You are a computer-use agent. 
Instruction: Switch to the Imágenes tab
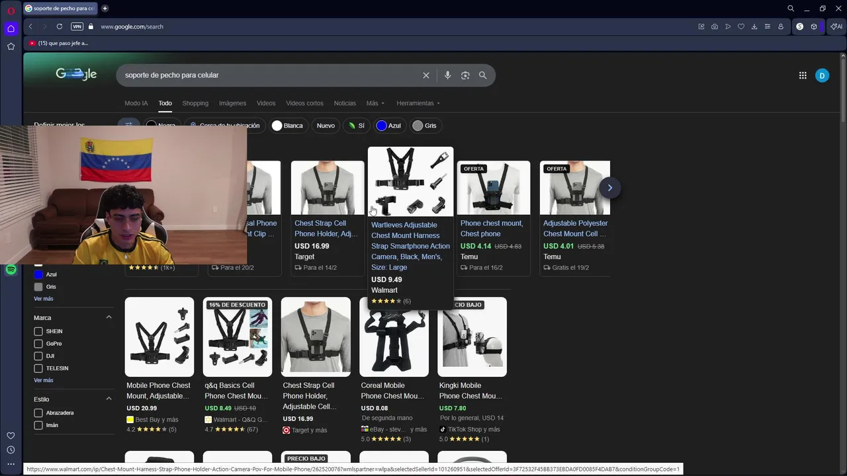tap(232, 103)
